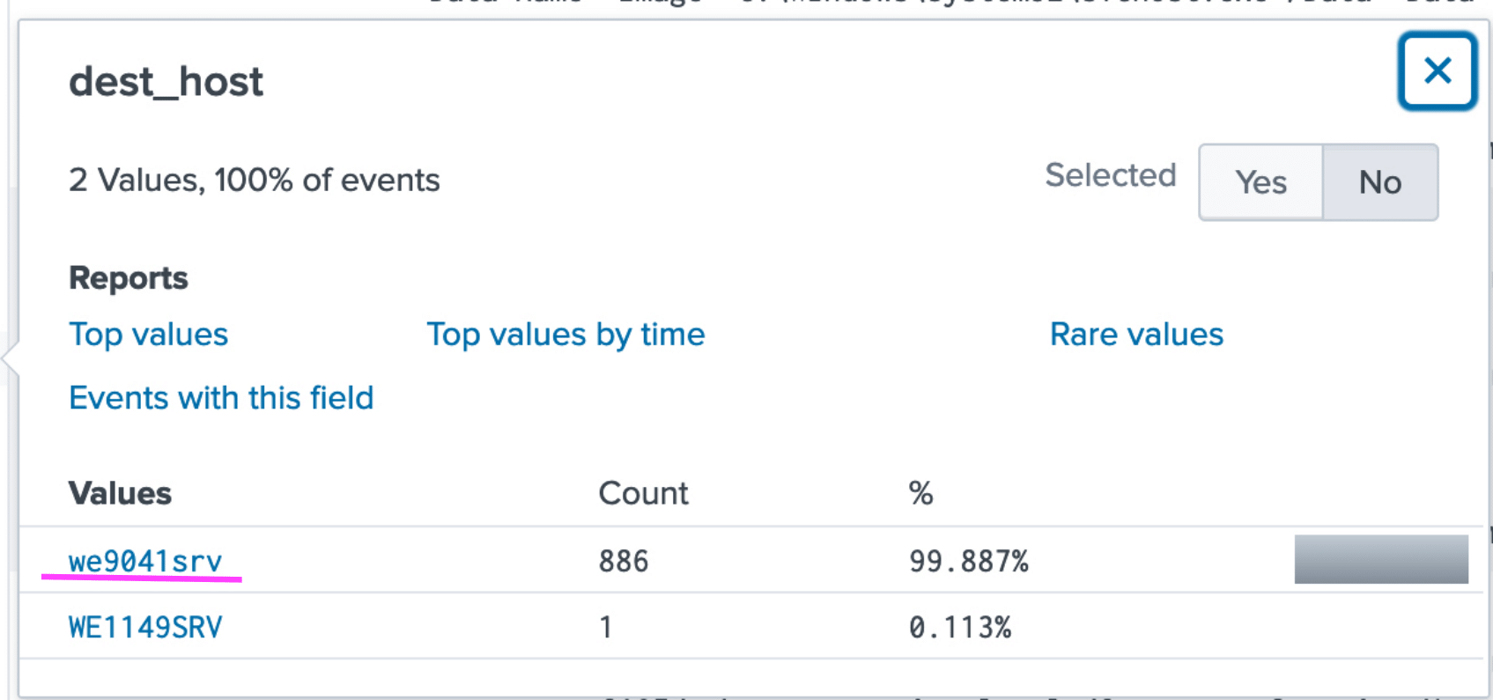This screenshot has height=700, width=1493.
Task: Open Top values by time report
Action: click(565, 335)
